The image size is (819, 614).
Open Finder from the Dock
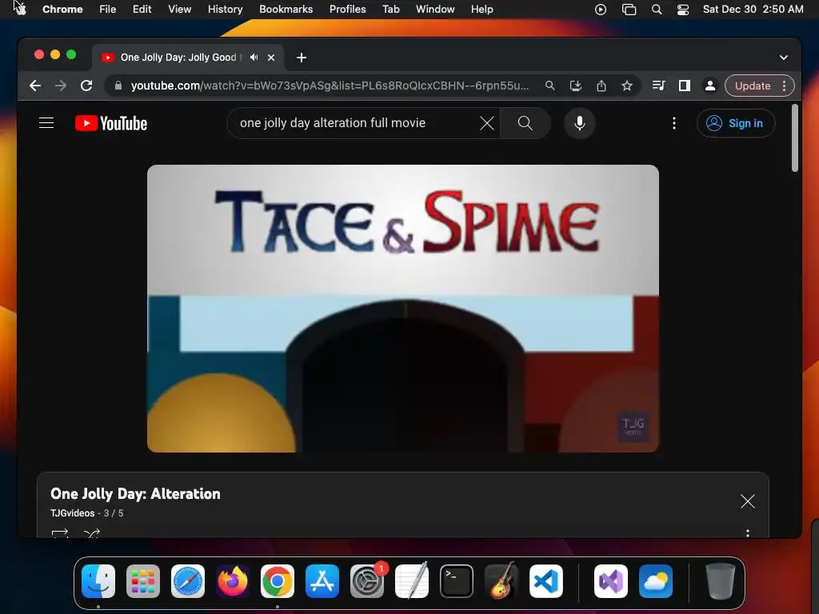[98, 581]
